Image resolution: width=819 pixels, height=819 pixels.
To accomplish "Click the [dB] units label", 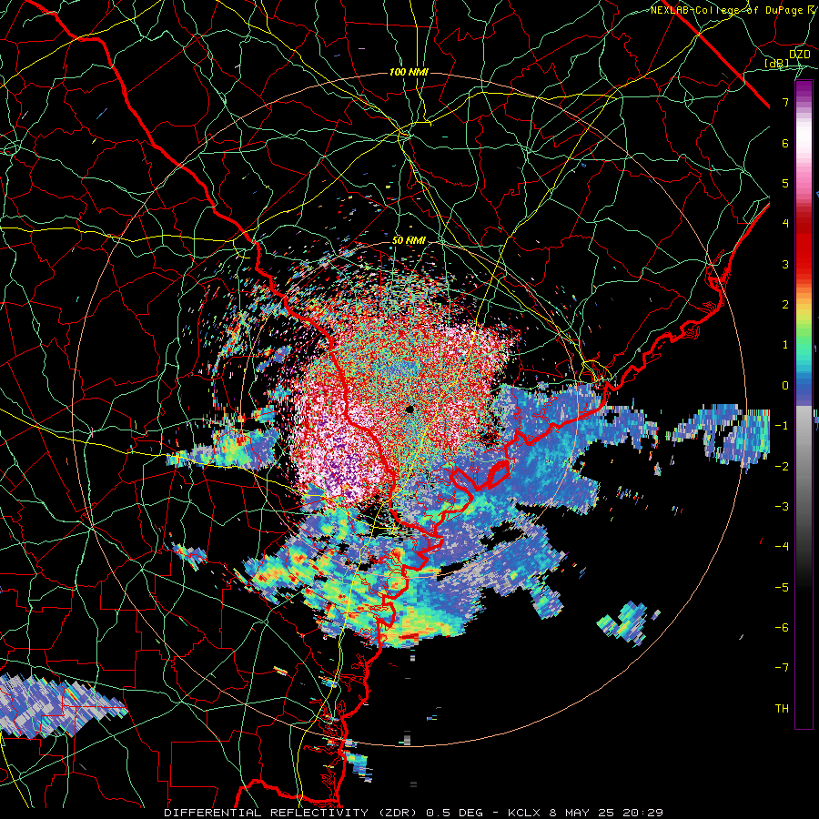I will pos(777,63).
